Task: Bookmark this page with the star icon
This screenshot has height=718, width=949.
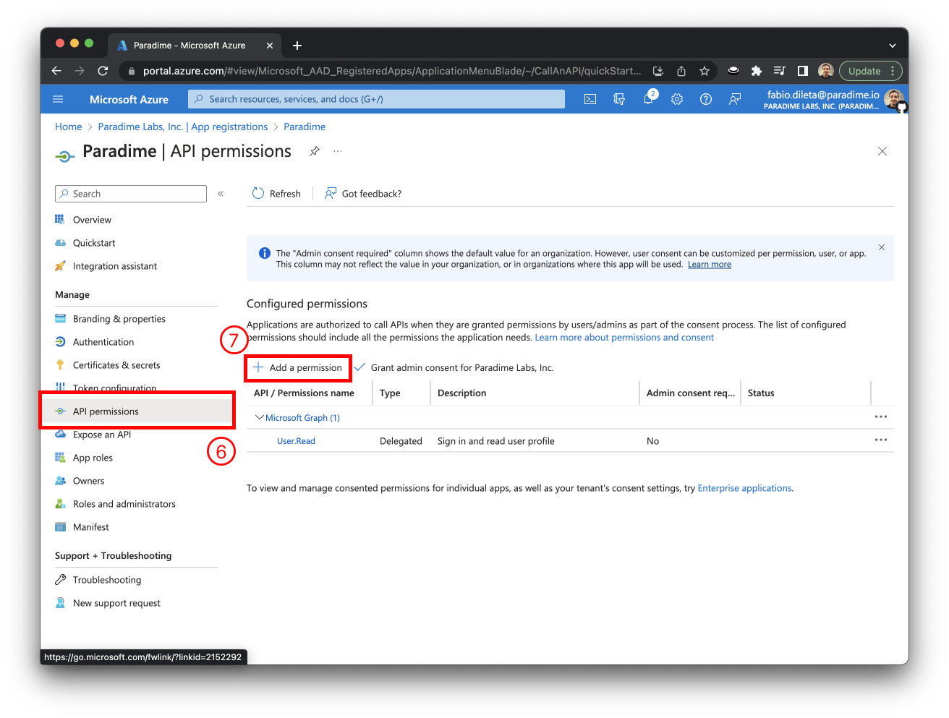Action: pyautogui.click(x=704, y=71)
